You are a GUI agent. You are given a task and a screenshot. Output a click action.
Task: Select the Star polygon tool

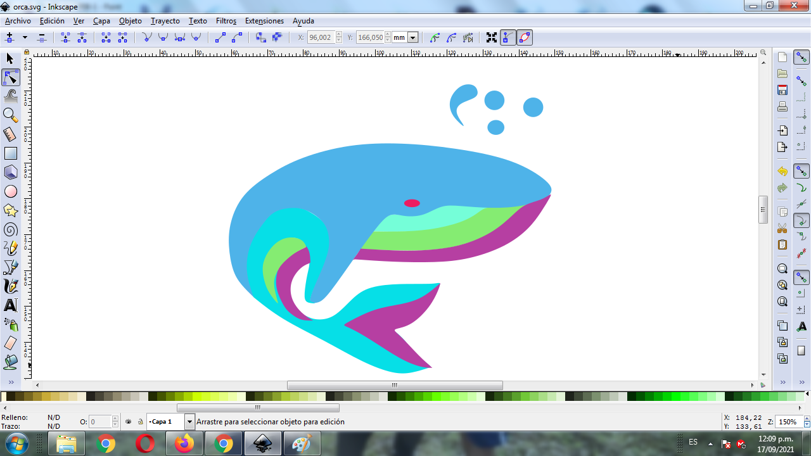point(10,210)
